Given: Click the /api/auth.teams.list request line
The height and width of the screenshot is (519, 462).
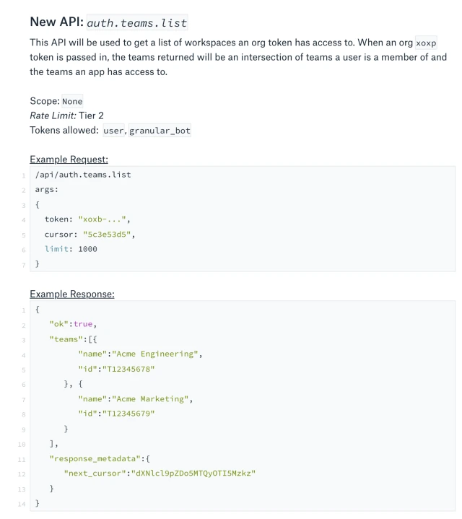Looking at the screenshot, I should pyautogui.click(x=83, y=175).
